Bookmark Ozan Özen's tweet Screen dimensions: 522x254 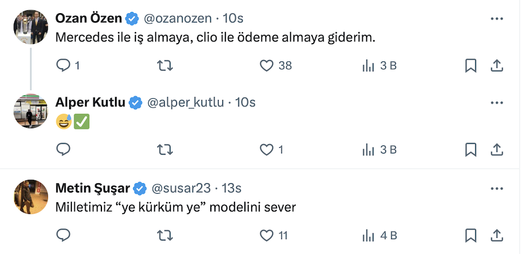pos(471,66)
